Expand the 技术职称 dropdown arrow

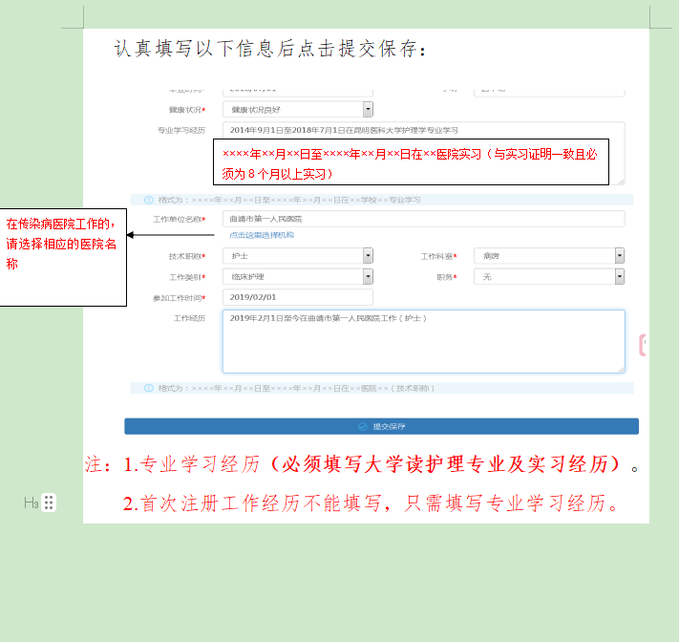pos(368,256)
